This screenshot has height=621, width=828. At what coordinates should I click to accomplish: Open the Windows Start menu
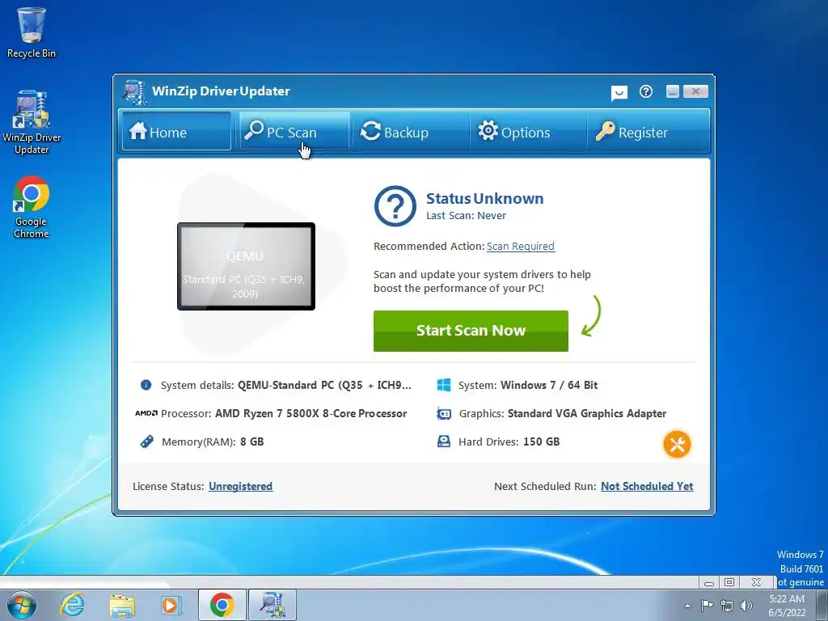22,605
